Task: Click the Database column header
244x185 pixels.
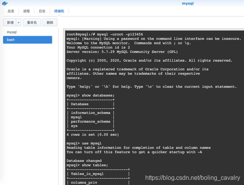Action: coord(80,104)
